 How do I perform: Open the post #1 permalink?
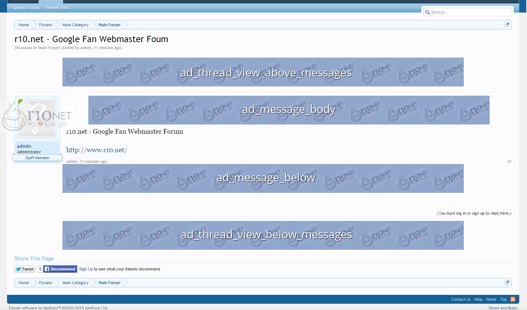click(509, 161)
